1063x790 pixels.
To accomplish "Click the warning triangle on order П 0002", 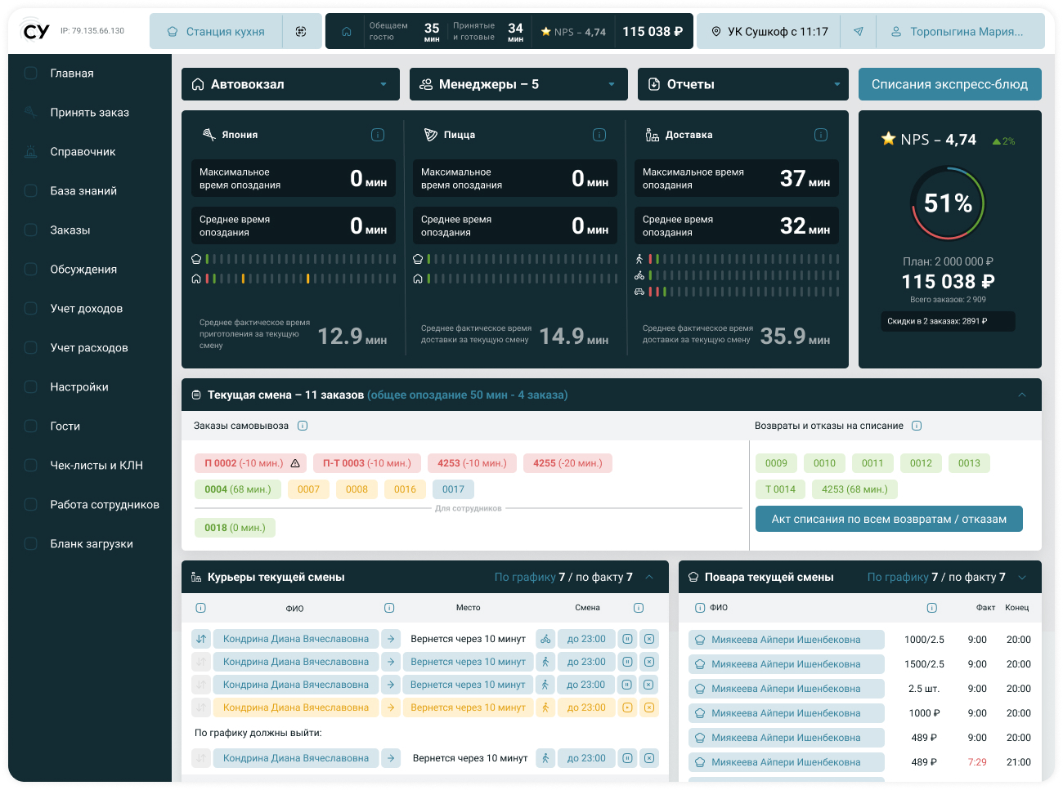I will 295,463.
